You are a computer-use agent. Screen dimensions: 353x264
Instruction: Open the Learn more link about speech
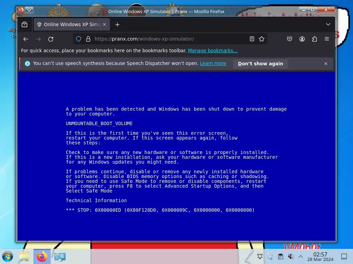pos(213,63)
